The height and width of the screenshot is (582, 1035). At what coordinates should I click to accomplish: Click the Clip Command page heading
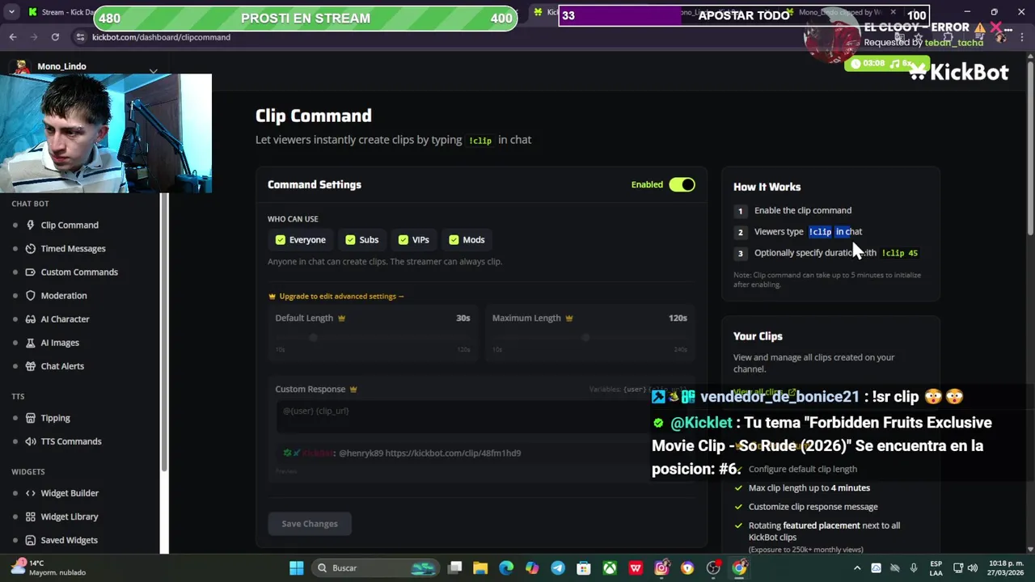pos(314,116)
